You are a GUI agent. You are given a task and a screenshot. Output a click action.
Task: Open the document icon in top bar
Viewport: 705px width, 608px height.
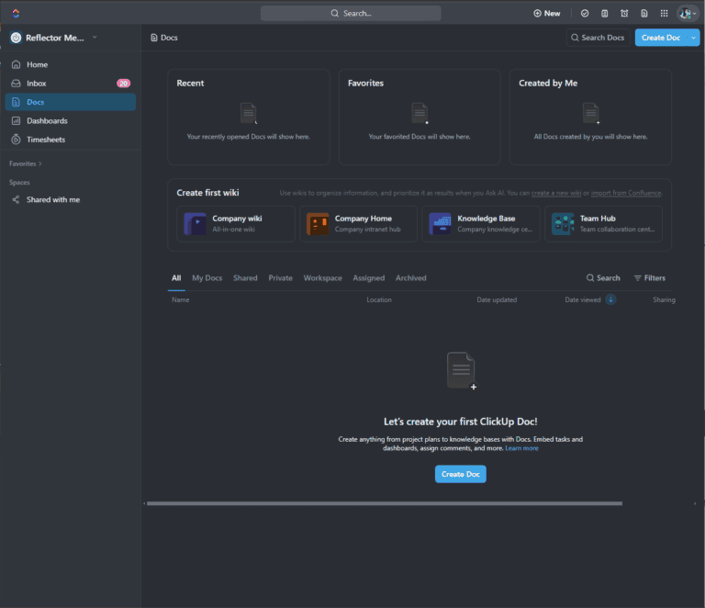tap(644, 14)
